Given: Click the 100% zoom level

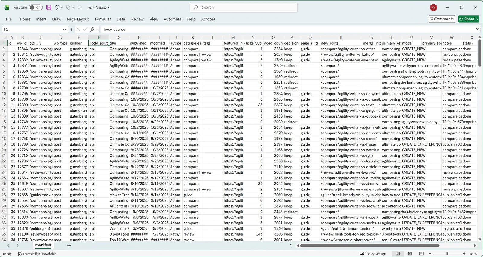Looking at the screenshot, I should pyautogui.click(x=473, y=254).
